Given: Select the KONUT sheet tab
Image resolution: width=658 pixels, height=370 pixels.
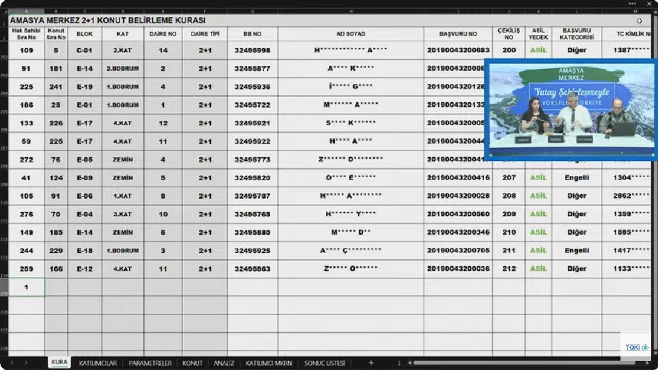Looking at the screenshot, I should coord(192,363).
